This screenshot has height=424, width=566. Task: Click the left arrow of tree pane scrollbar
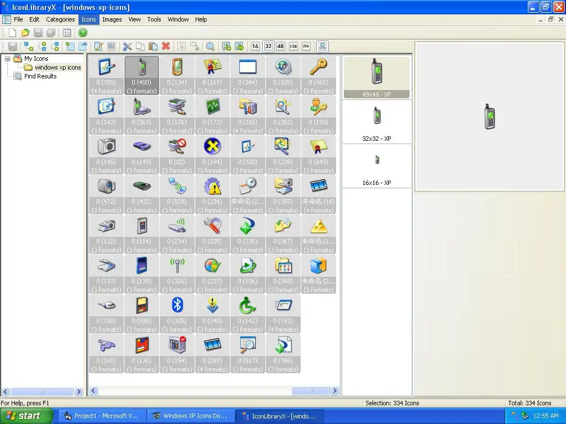[x=6, y=391]
